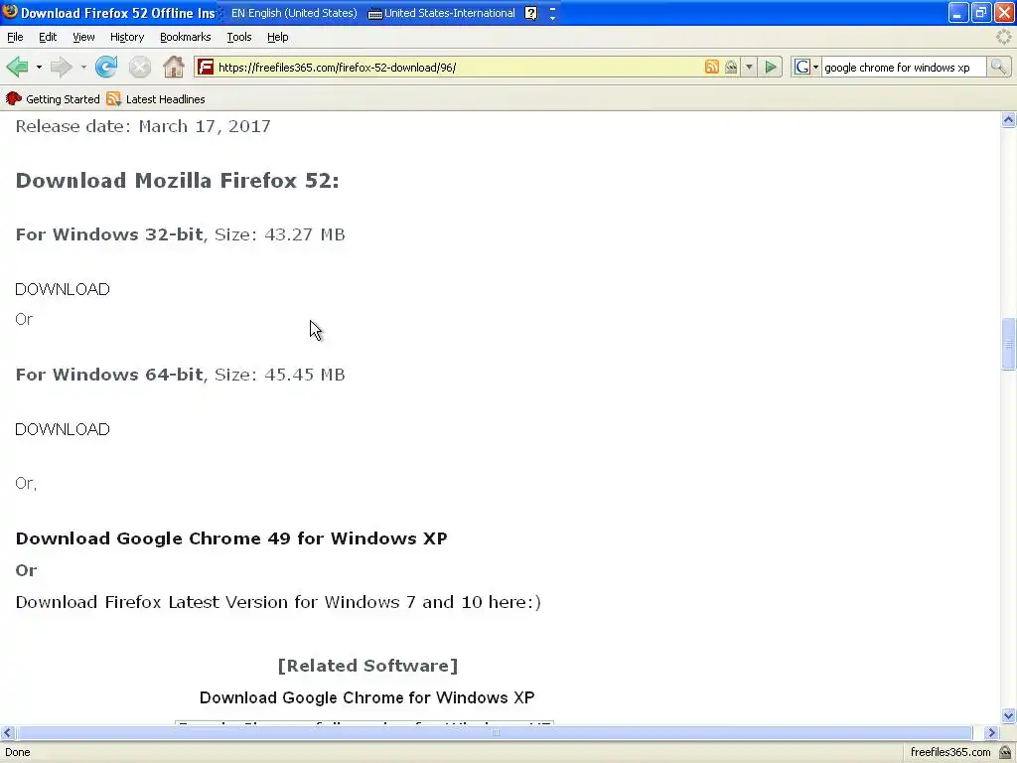Open the Forward button history dropdown

[83, 67]
